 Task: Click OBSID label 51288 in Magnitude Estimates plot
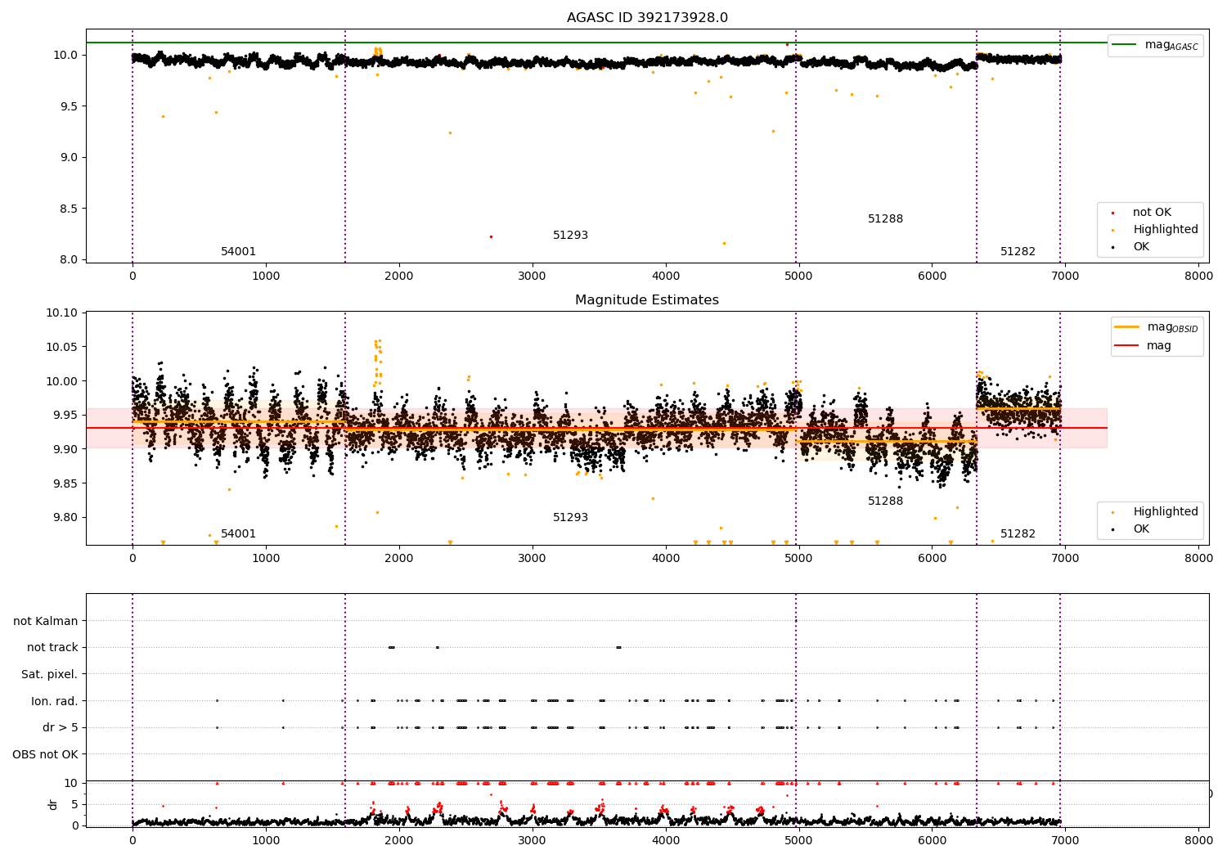click(x=886, y=501)
